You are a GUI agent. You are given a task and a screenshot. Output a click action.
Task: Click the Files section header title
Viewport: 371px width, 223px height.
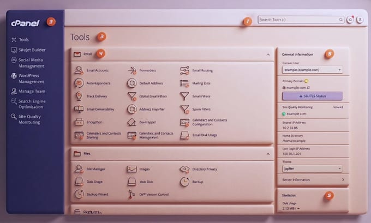[87, 153]
